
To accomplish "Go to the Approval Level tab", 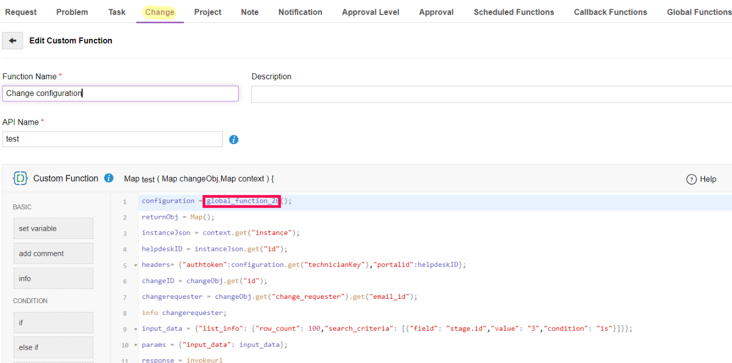I will point(370,12).
